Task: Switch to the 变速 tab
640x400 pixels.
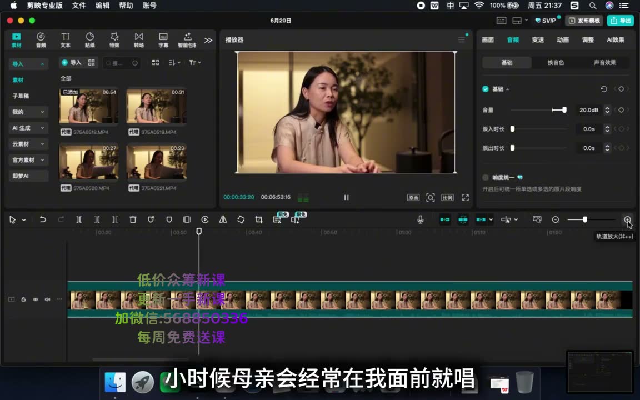Action: pos(538,39)
